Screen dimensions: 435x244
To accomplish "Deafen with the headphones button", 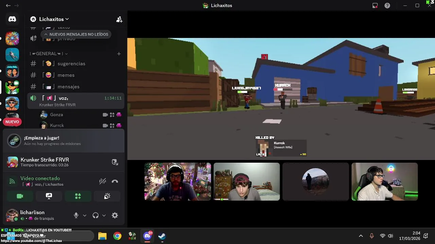I will click(x=95, y=215).
